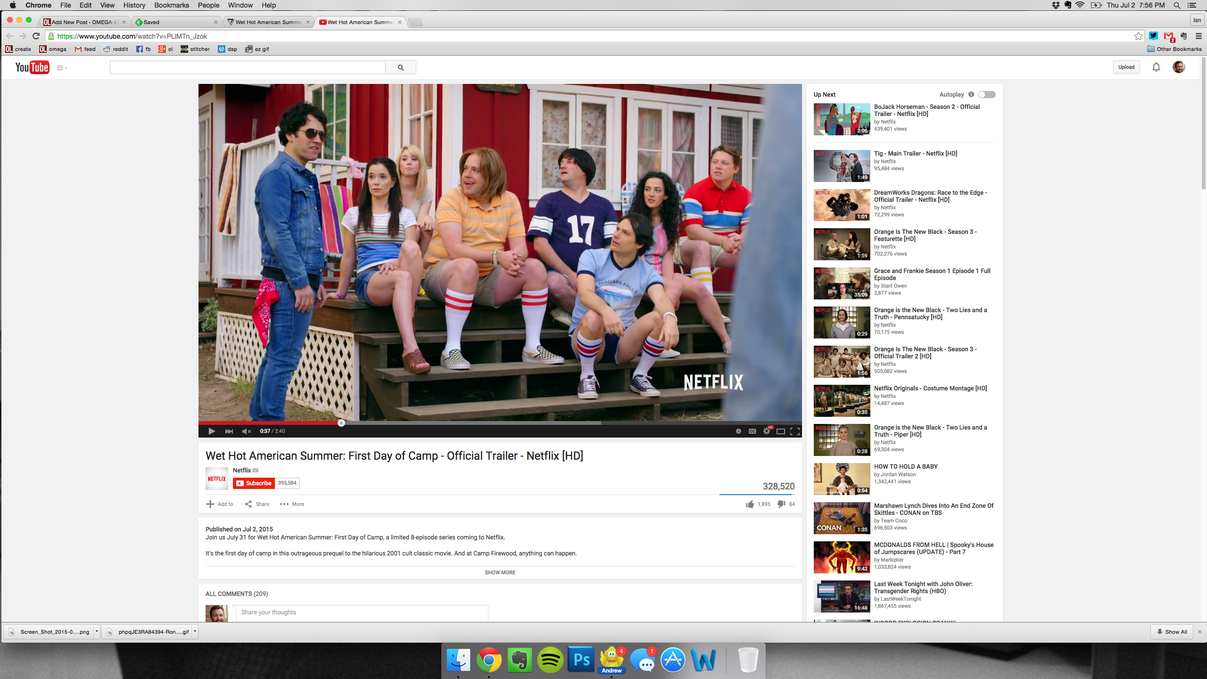This screenshot has height=679, width=1207.
Task: Click the Upload button
Action: coord(1126,67)
